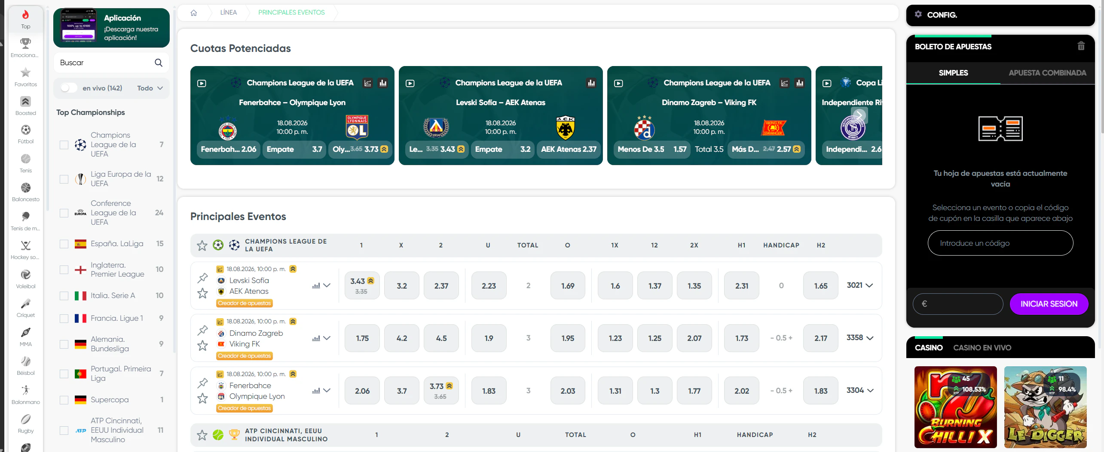Select Tenis in the sports sidebar
The height and width of the screenshot is (452, 1104).
(25, 159)
